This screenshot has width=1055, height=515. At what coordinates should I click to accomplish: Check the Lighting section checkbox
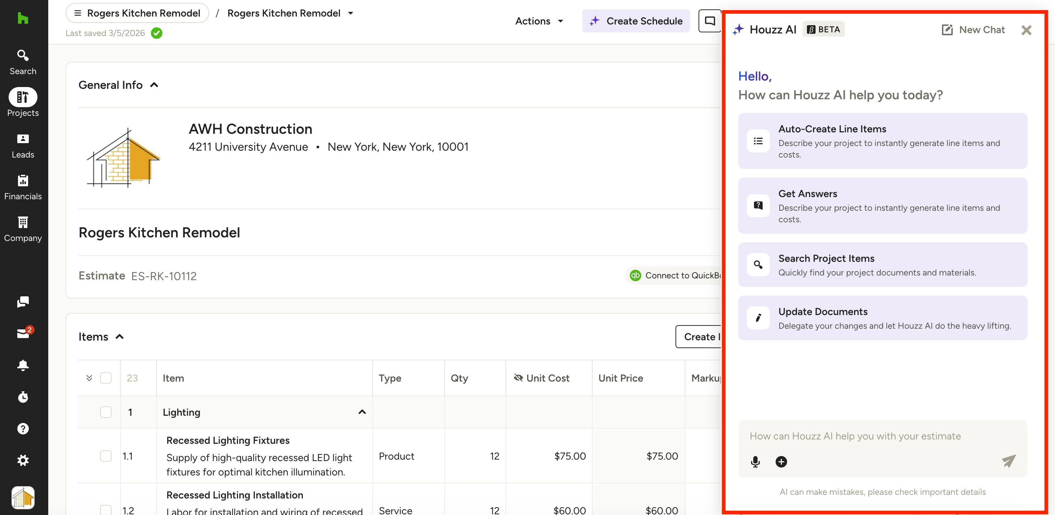[106, 412]
